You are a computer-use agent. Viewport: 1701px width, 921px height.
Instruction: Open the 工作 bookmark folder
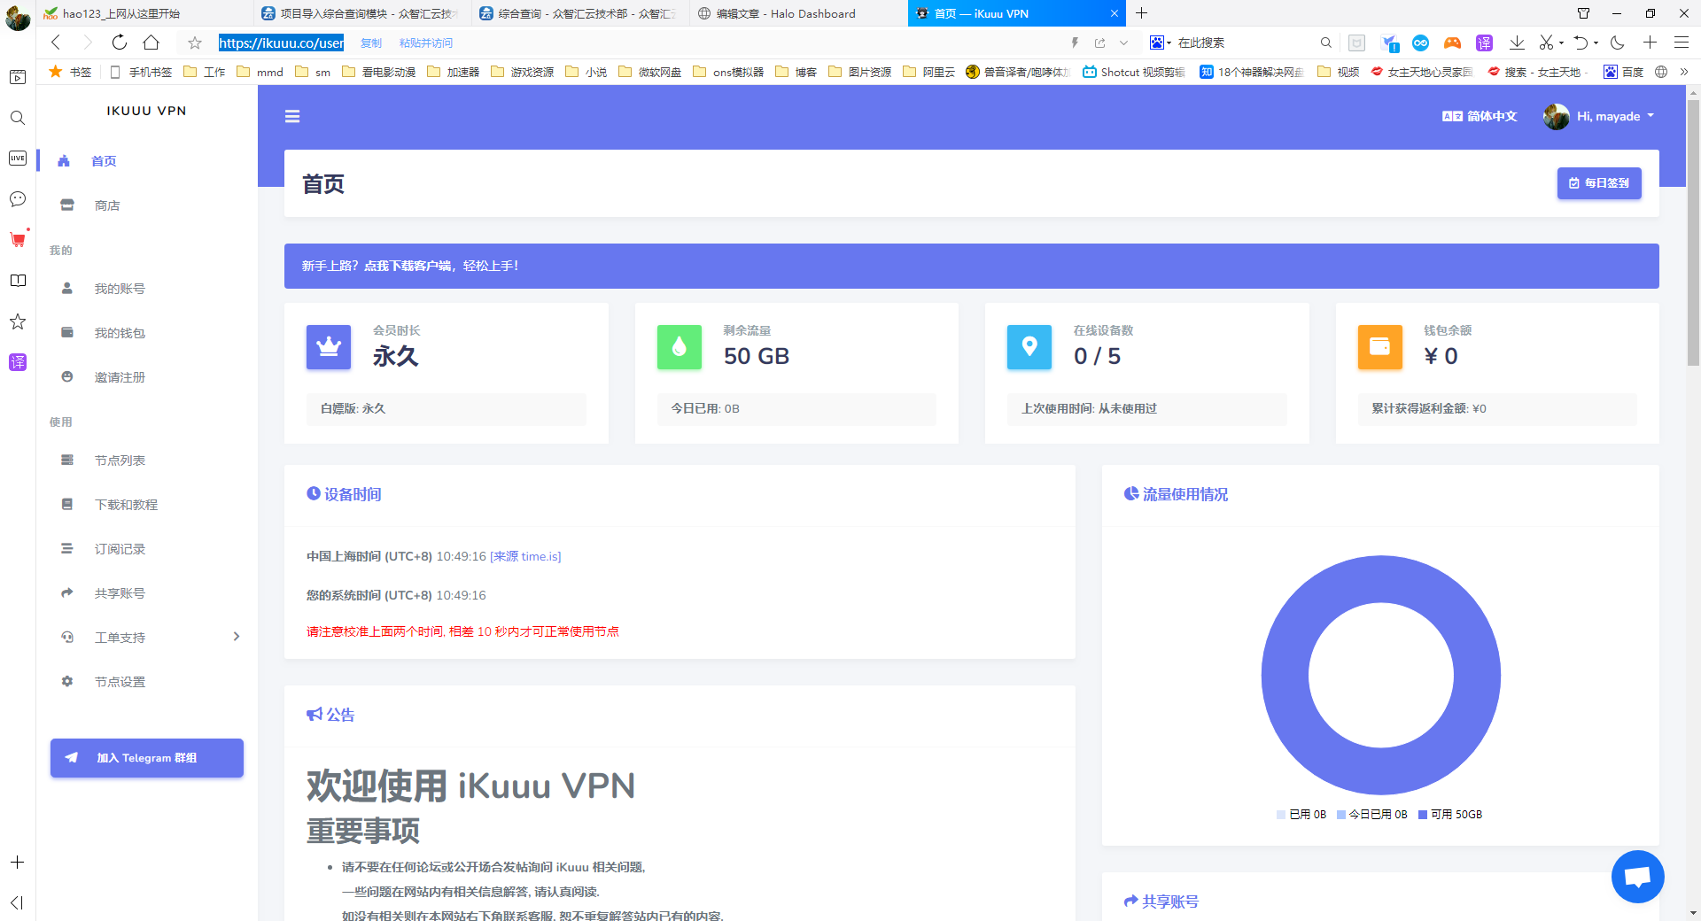coord(204,72)
